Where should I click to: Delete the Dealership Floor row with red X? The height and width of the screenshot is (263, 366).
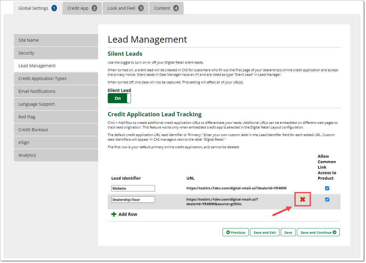point(303,199)
